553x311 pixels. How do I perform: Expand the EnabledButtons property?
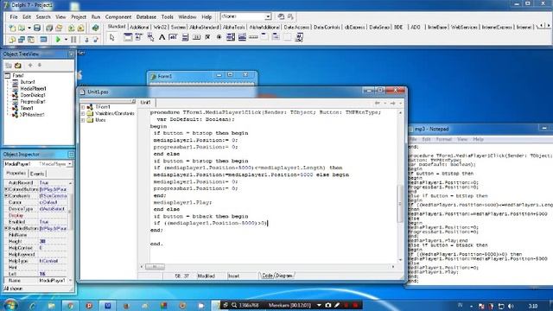click(6, 228)
